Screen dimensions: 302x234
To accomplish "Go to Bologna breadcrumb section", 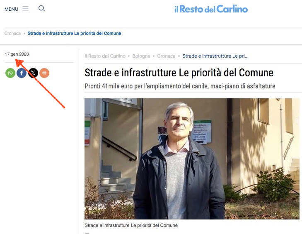I will pos(141,56).
